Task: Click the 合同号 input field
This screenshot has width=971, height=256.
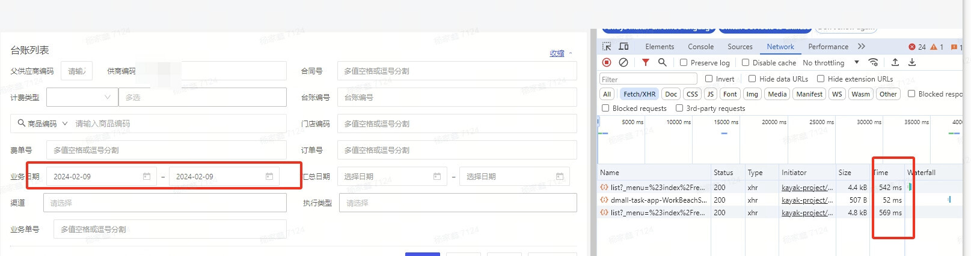Action: [x=457, y=71]
